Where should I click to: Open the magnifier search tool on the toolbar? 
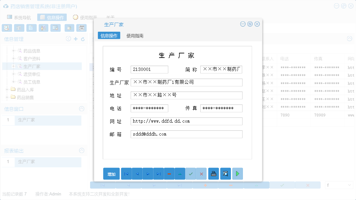(x=7, y=28)
